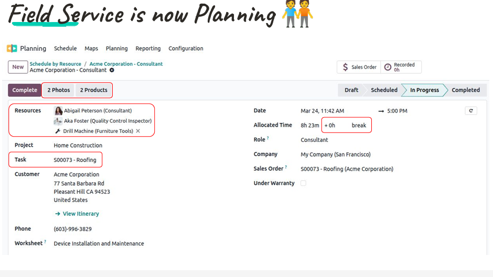Click the start date Mar 24, 11:42 AM

click(322, 111)
